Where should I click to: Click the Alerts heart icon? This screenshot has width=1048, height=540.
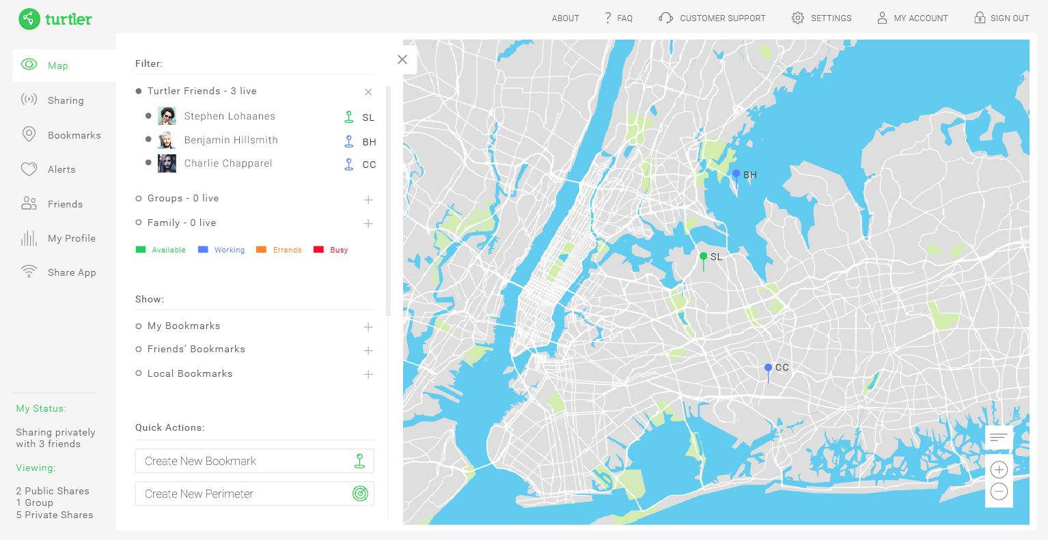click(x=29, y=169)
